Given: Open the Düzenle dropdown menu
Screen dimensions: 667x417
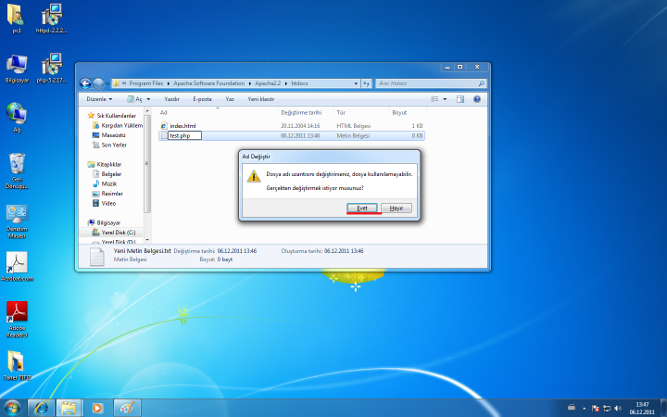Looking at the screenshot, I should (99, 98).
